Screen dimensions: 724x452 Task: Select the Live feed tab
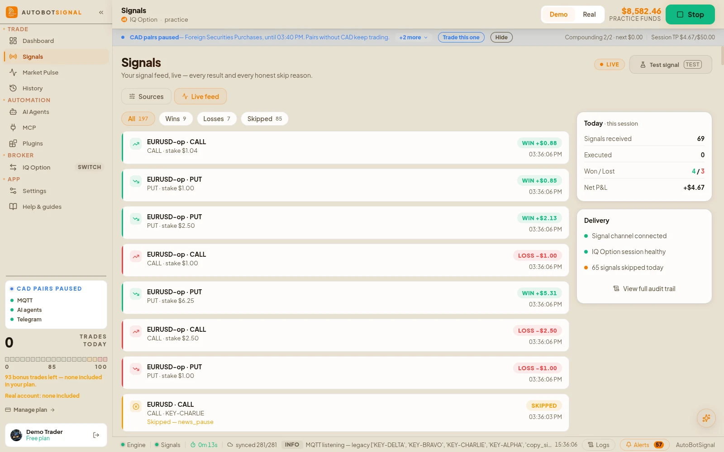pos(200,96)
